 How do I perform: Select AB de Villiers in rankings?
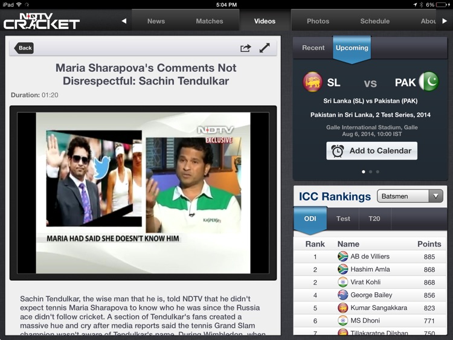point(370,257)
